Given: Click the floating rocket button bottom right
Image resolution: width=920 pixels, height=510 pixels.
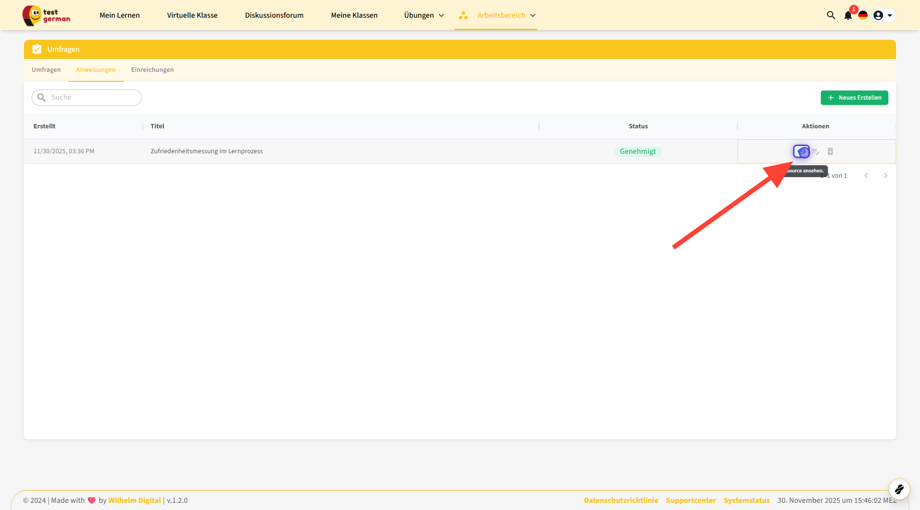Looking at the screenshot, I should (x=899, y=489).
